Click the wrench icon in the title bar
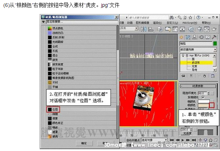This screenshot has width=220, height=151. (x=180, y=18)
